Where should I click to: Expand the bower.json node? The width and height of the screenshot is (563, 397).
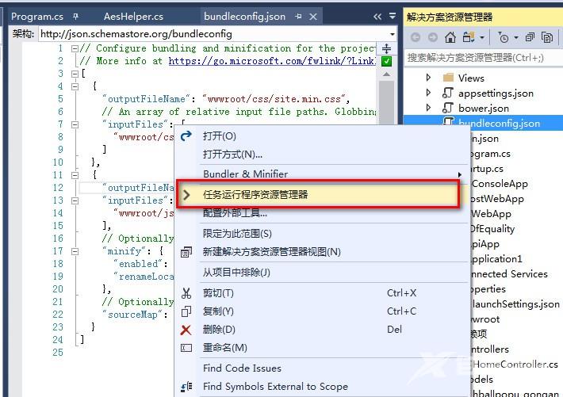click(x=428, y=108)
